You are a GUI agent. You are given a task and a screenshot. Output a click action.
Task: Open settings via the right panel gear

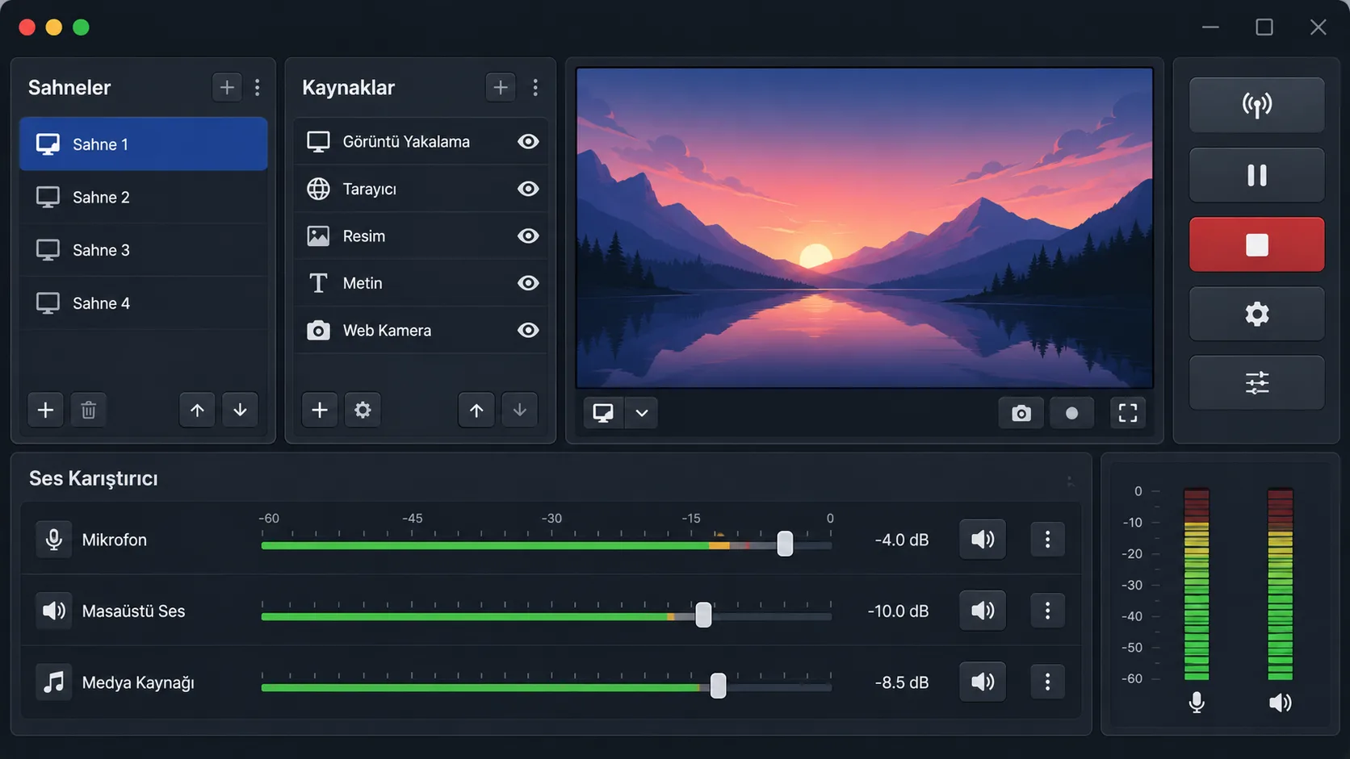pos(1256,314)
